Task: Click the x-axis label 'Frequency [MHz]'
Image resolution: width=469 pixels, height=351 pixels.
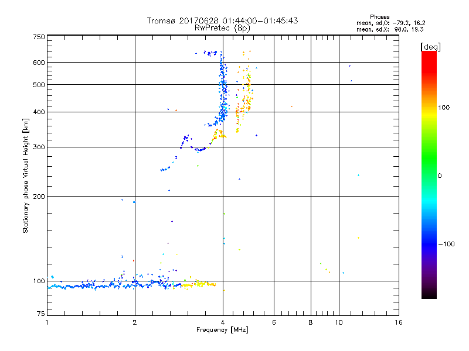Action: click(222, 330)
